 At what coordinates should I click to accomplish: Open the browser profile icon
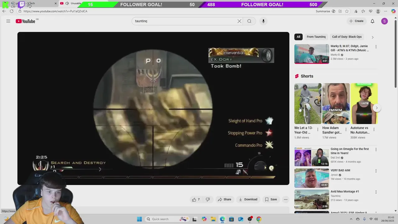[x=378, y=11]
